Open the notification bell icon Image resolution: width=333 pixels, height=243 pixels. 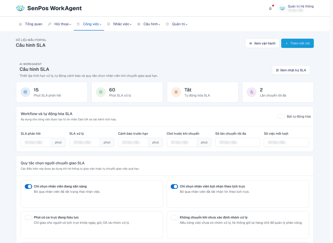point(270,8)
